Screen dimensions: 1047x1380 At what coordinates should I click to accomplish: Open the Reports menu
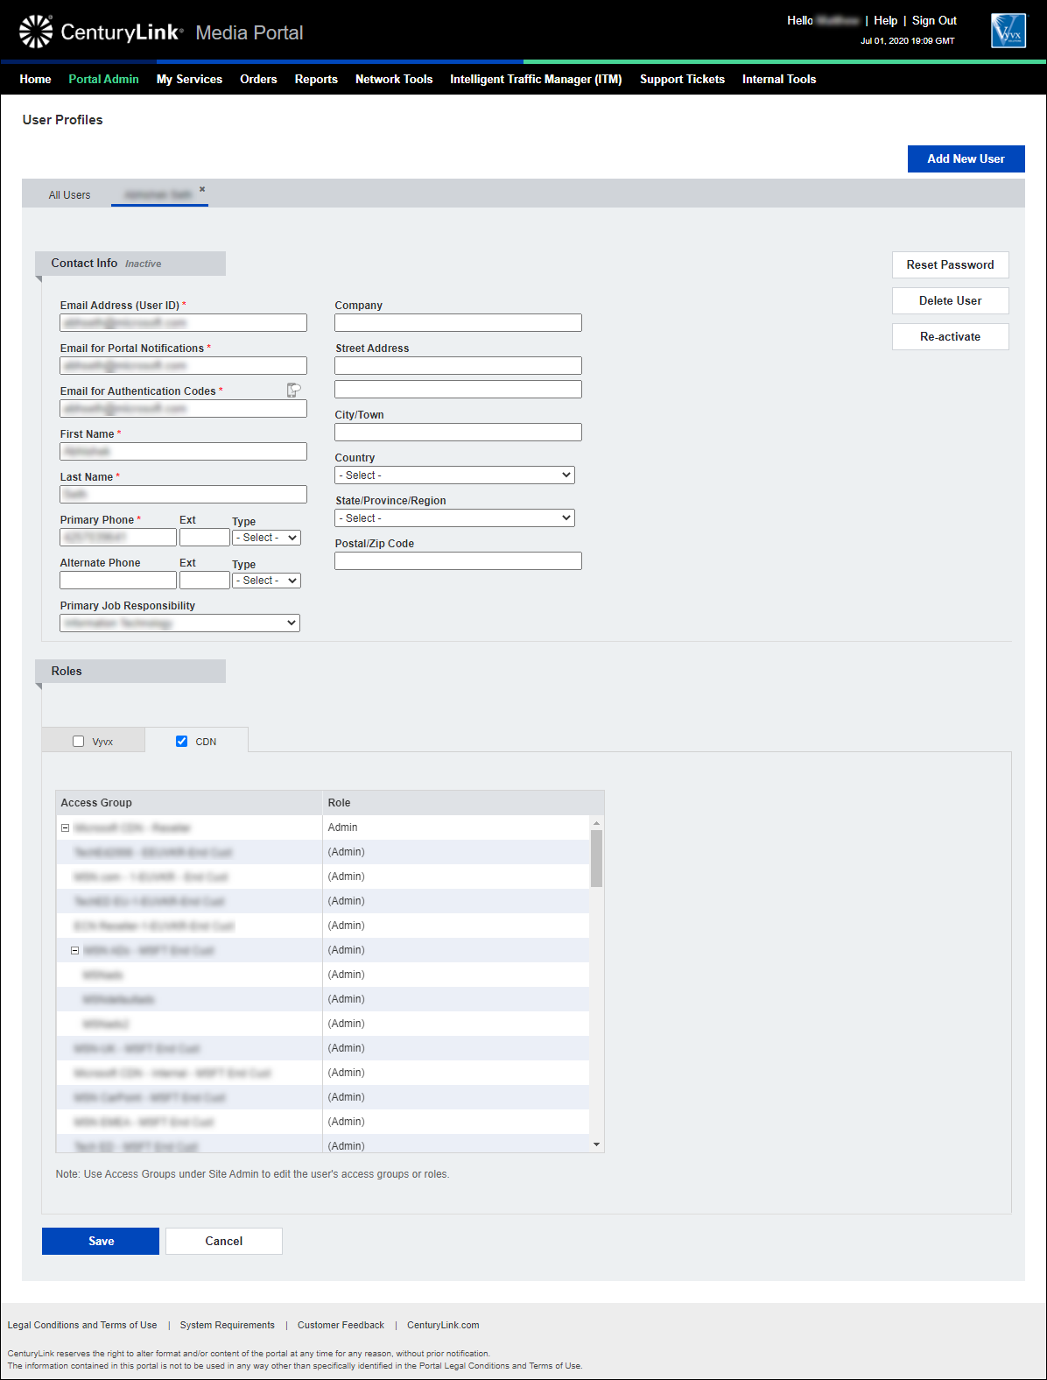coord(316,79)
